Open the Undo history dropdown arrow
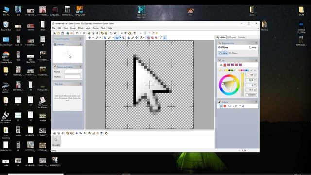 [81, 33]
